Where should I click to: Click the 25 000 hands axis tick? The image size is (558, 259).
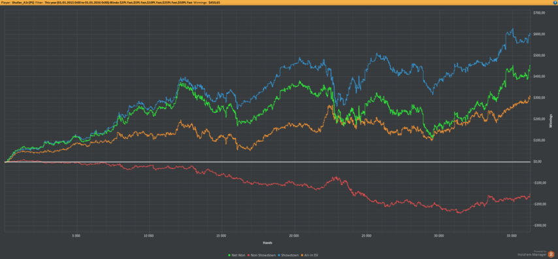pyautogui.click(x=366, y=236)
